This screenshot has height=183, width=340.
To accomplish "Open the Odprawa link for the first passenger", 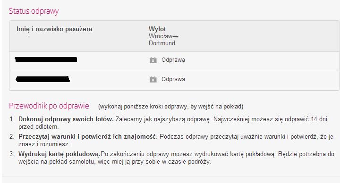I will 173,60.
